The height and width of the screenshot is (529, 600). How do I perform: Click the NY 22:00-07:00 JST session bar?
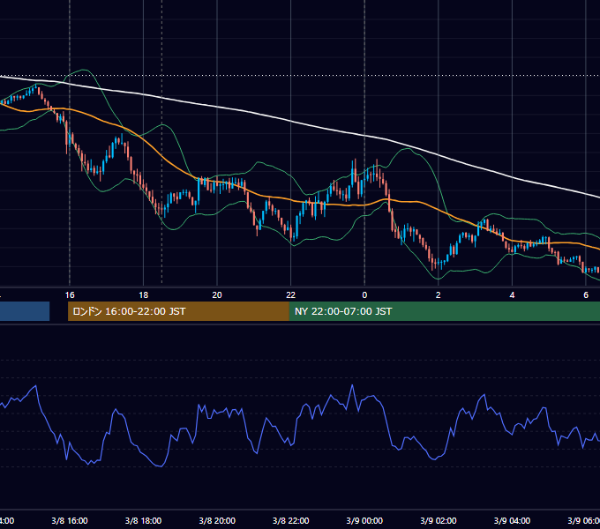pos(444,311)
